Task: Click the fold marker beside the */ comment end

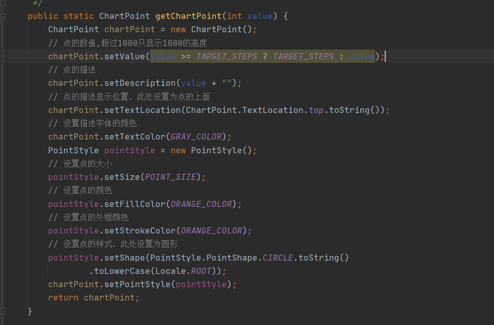Action: (3, 3)
